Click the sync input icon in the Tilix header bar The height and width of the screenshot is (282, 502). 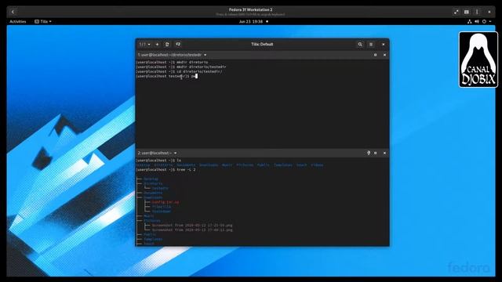click(x=178, y=44)
